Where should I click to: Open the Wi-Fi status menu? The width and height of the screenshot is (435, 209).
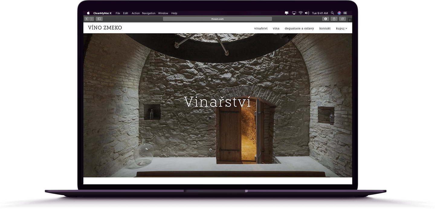tap(301, 13)
